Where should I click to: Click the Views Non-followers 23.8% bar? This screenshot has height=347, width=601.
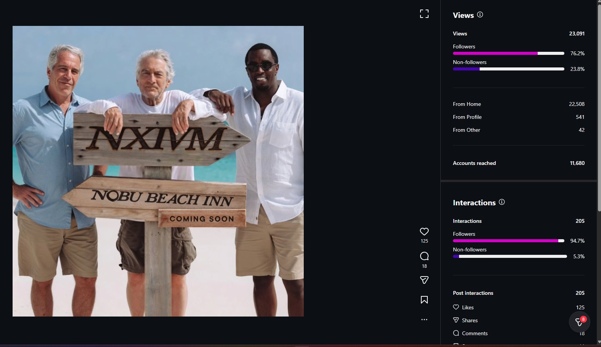(x=508, y=69)
